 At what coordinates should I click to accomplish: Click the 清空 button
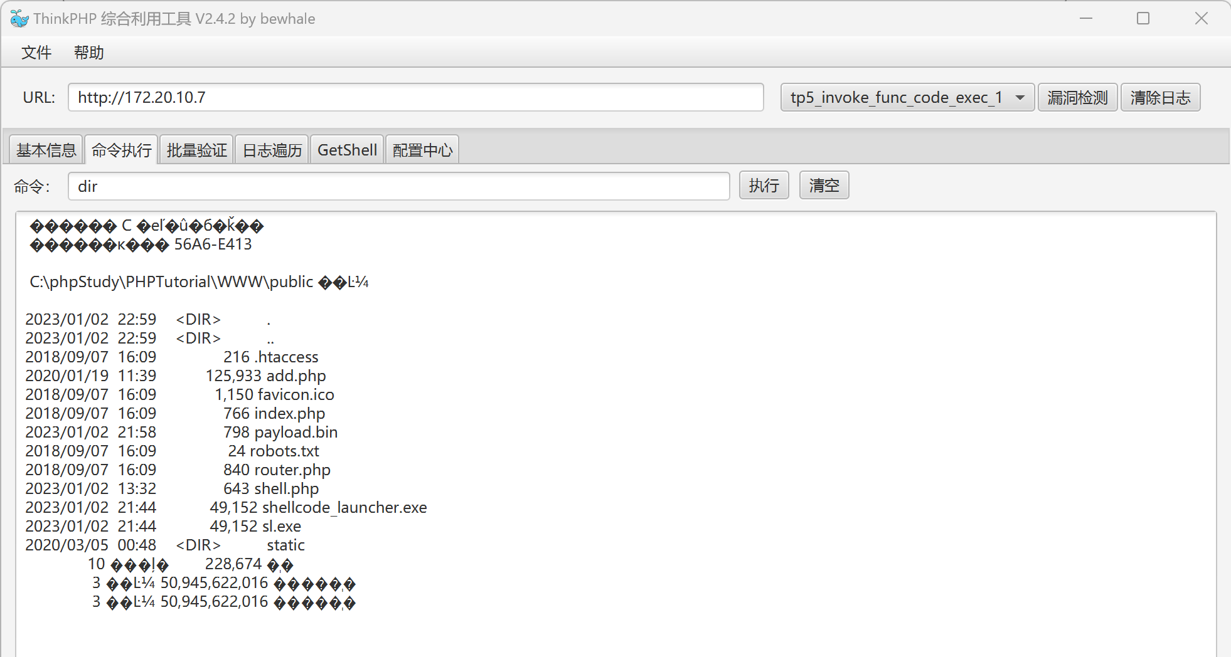[824, 186]
